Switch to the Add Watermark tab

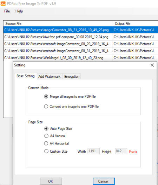[x=50, y=76]
